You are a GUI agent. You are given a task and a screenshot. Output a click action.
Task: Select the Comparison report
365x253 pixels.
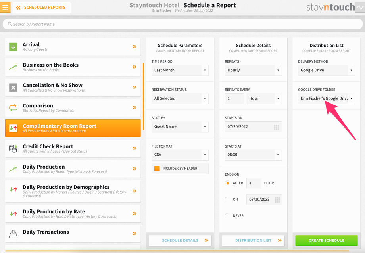click(73, 108)
